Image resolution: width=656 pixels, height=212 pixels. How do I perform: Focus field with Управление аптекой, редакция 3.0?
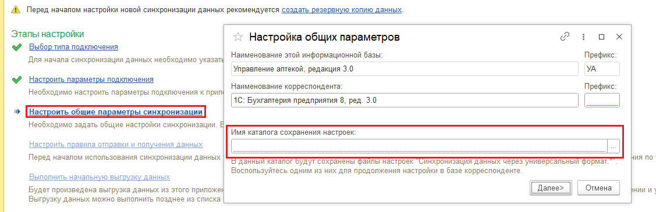point(405,69)
